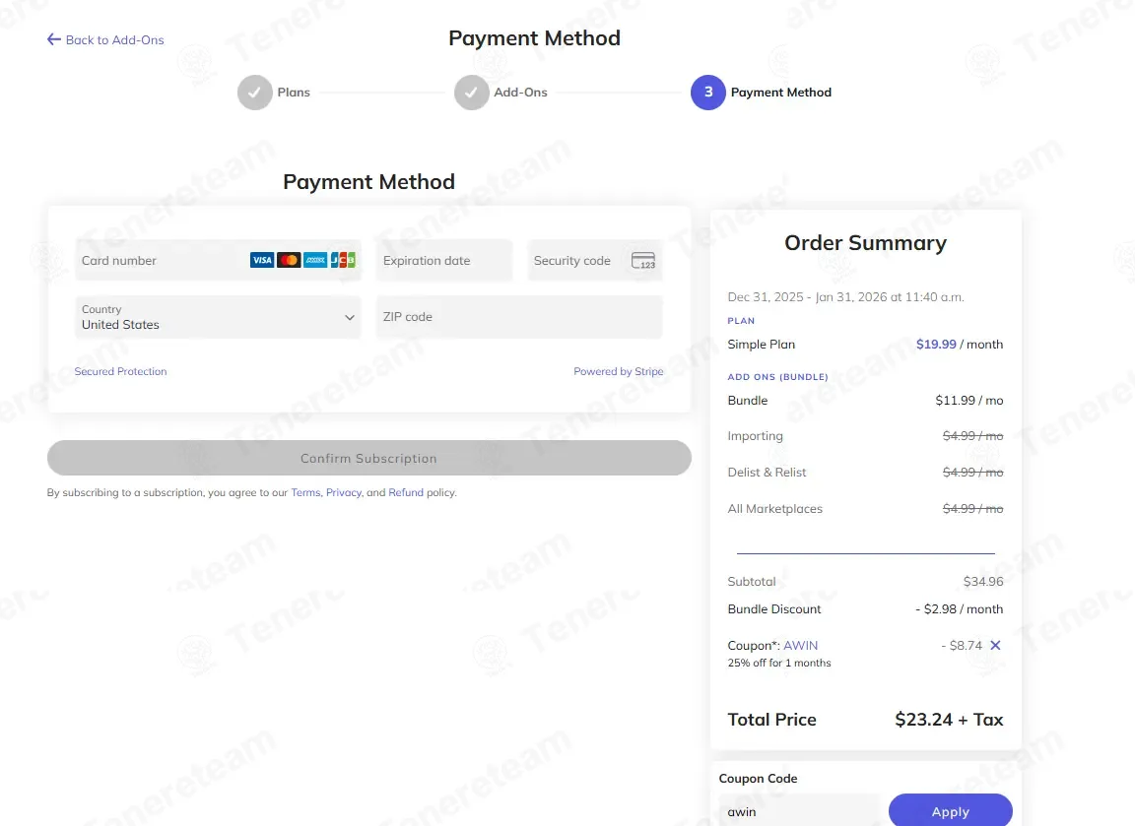Image resolution: width=1135 pixels, height=826 pixels.
Task: Click the JCB card logo
Action: 343,260
